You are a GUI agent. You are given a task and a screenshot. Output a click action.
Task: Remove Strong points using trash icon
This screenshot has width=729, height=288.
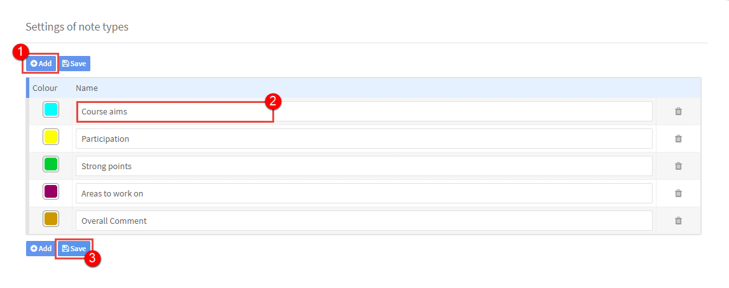pyautogui.click(x=678, y=166)
